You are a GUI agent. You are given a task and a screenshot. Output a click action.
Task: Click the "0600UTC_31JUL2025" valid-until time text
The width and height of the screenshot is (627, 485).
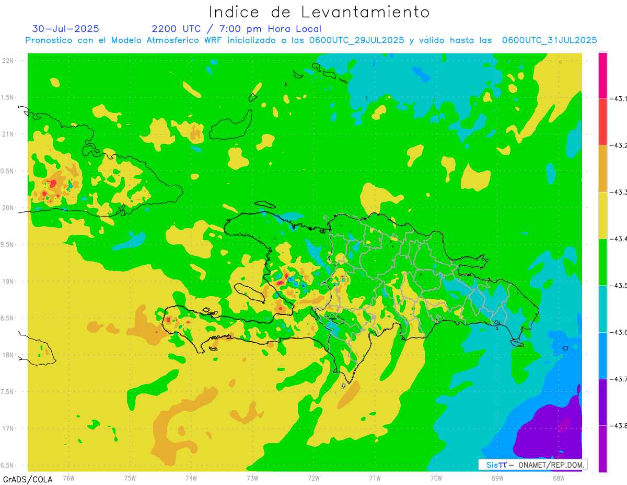click(x=550, y=40)
